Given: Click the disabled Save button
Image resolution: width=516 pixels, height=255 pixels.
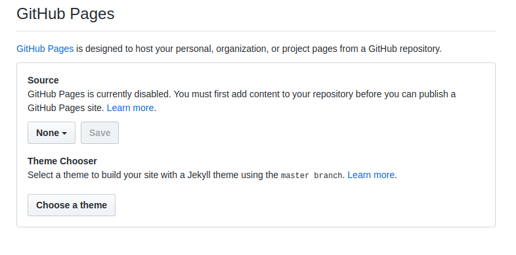Looking at the screenshot, I should (x=100, y=133).
